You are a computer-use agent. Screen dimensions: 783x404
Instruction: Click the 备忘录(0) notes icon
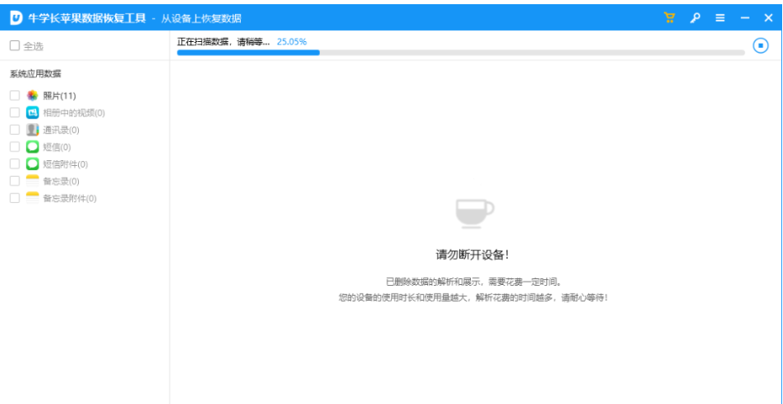pyautogui.click(x=33, y=180)
